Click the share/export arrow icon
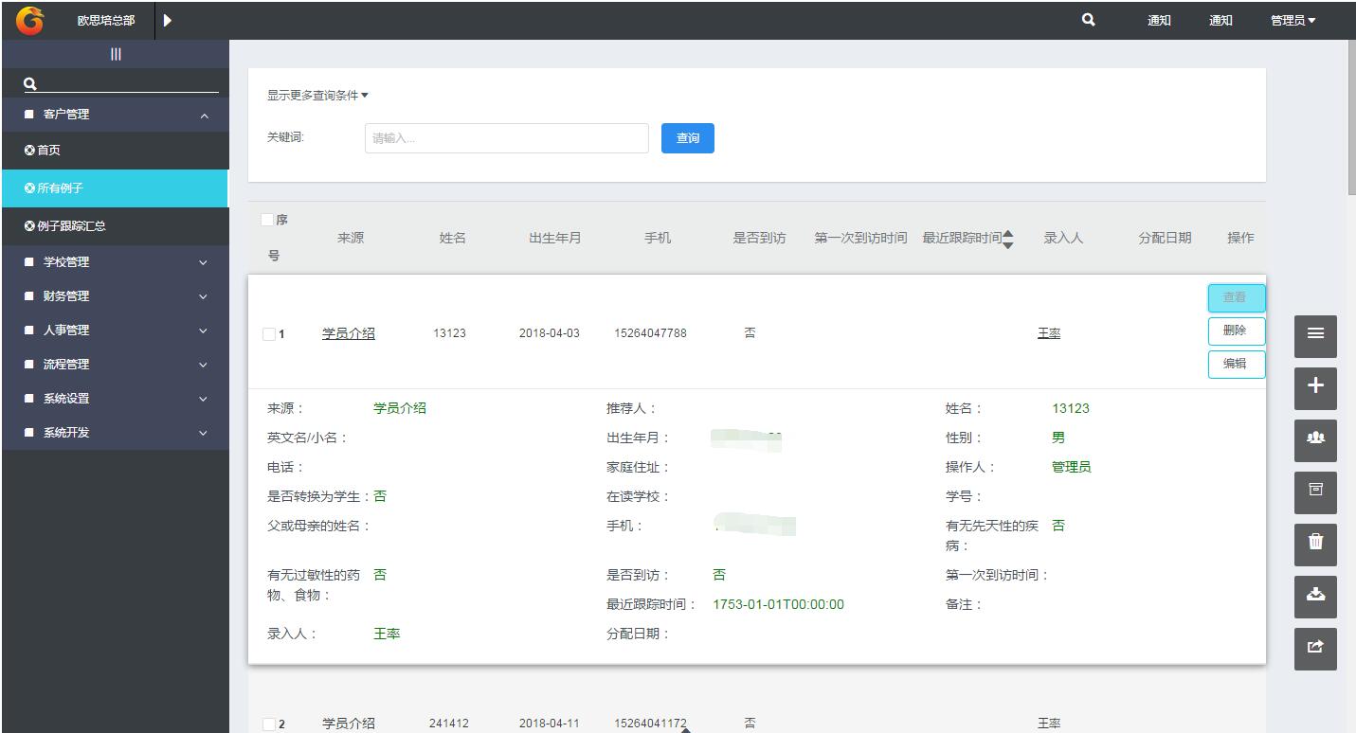The image size is (1356, 733). click(1315, 647)
